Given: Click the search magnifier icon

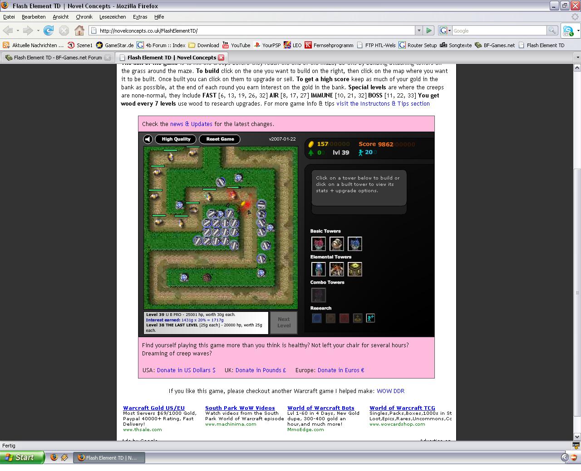Looking at the screenshot, I should tap(552, 30).
